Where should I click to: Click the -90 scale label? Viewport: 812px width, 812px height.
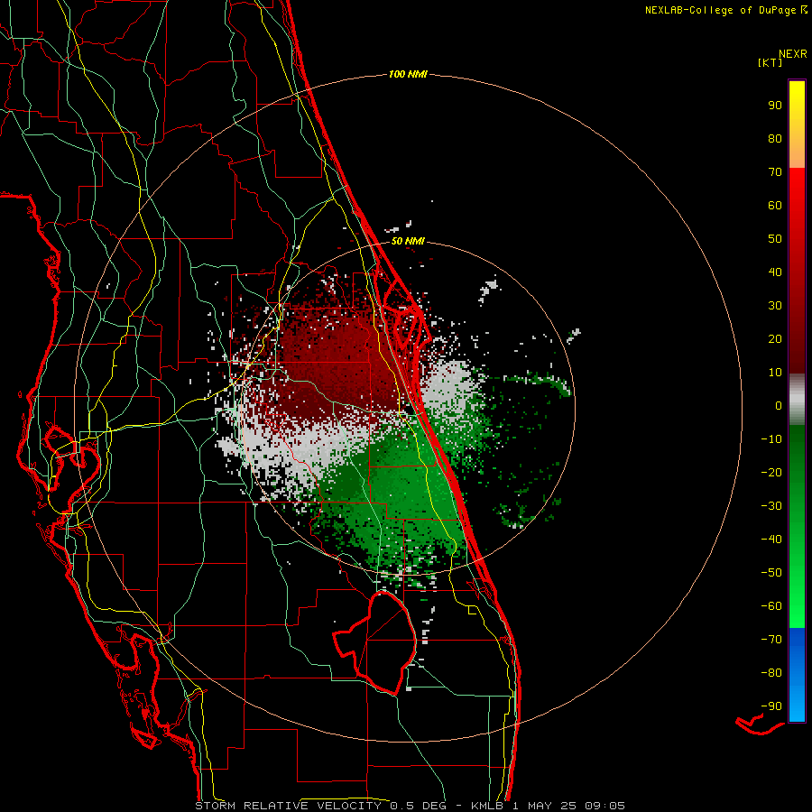pos(771,706)
